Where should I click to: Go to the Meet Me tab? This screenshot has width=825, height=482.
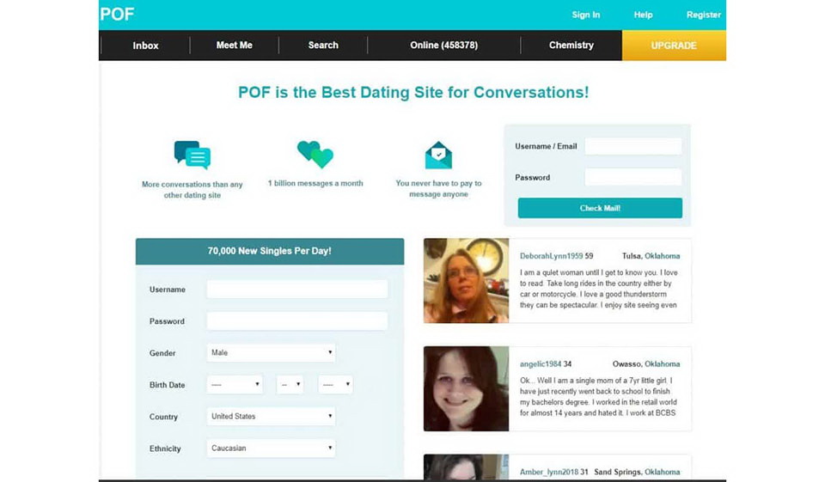(x=234, y=46)
